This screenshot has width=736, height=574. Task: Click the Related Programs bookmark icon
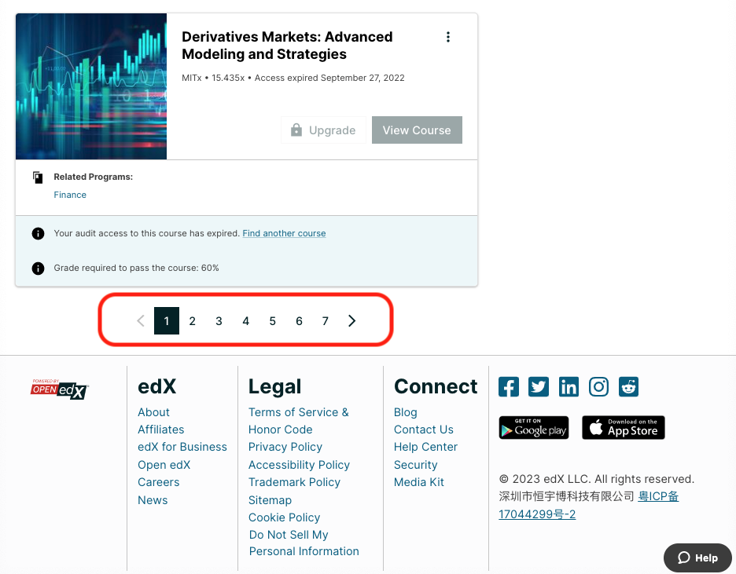(38, 177)
